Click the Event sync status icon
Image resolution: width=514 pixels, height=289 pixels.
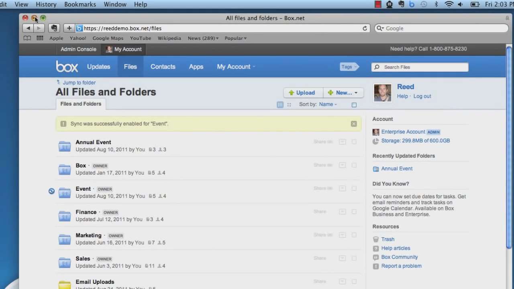[x=51, y=191]
